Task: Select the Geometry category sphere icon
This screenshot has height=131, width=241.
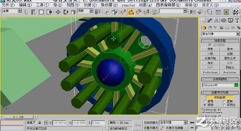Action: click(x=204, y=28)
